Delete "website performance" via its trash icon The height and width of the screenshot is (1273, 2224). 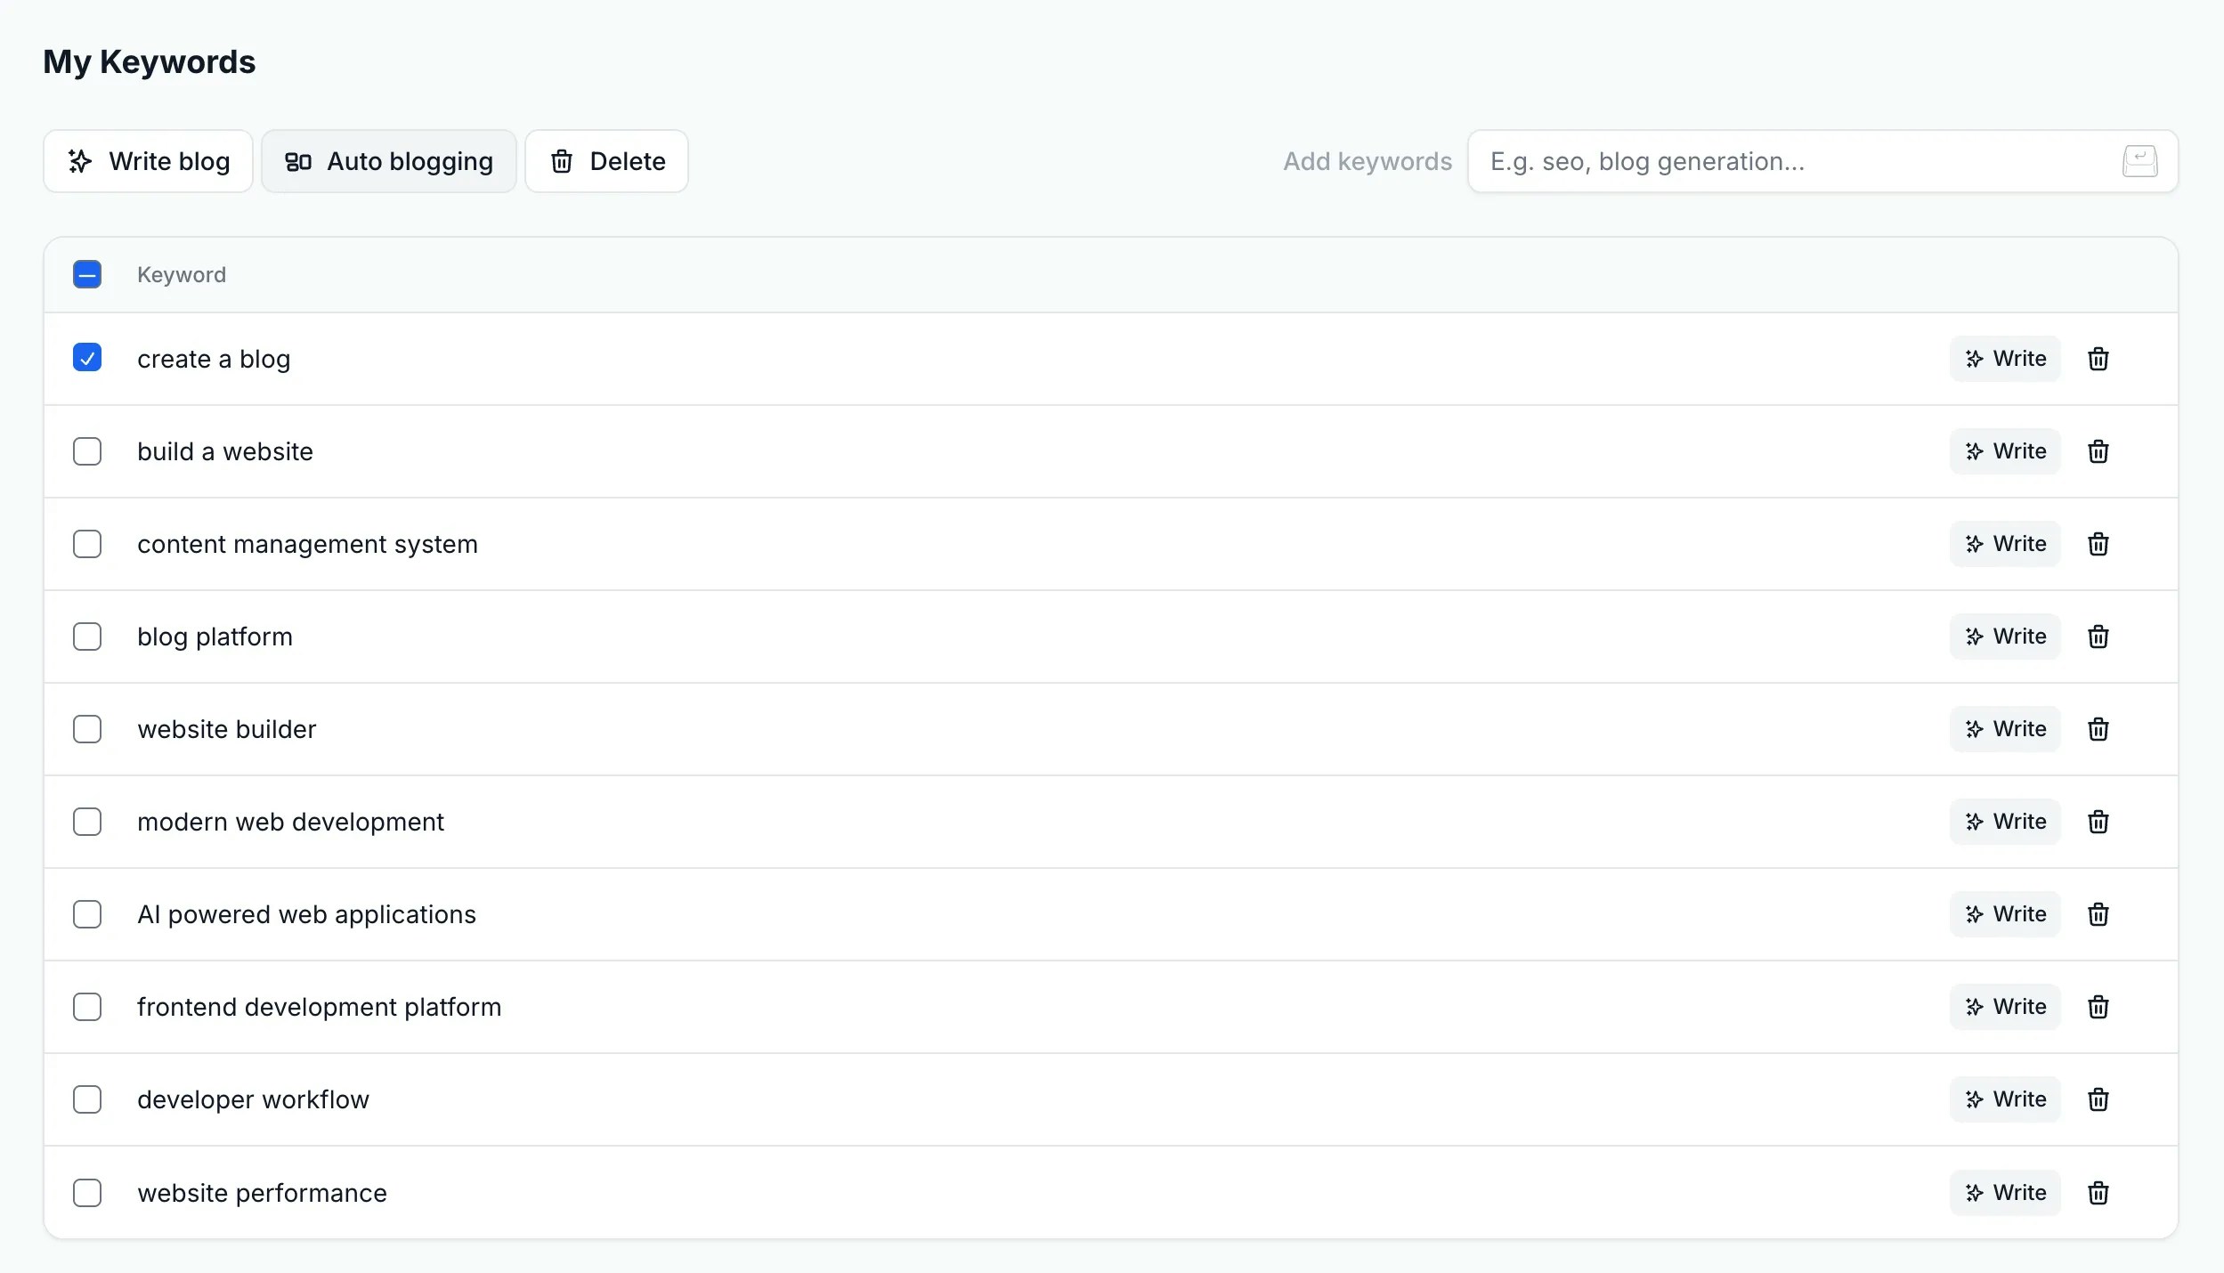coord(2098,1192)
